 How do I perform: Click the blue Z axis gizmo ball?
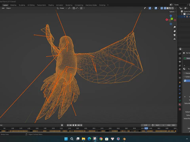171,16
